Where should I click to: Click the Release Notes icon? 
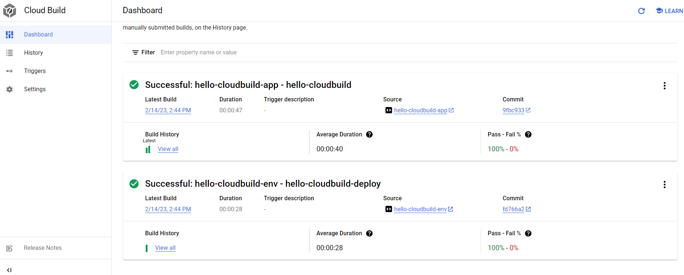[x=9, y=248]
